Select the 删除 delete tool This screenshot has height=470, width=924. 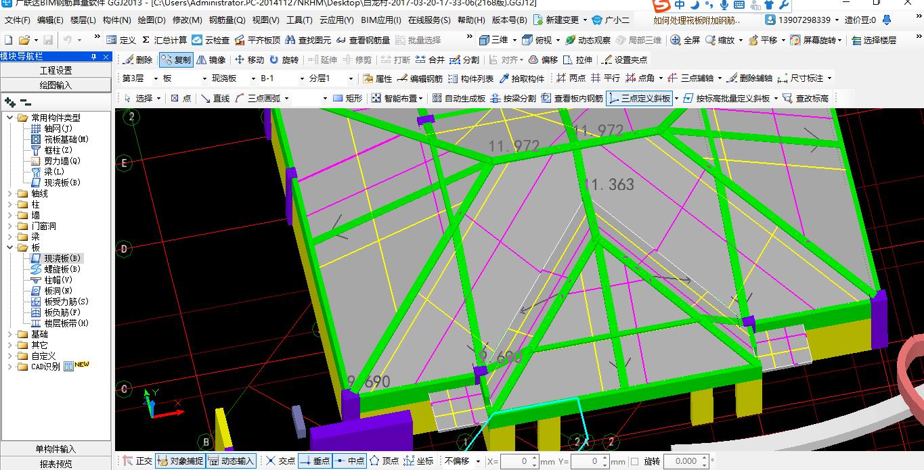click(x=137, y=60)
